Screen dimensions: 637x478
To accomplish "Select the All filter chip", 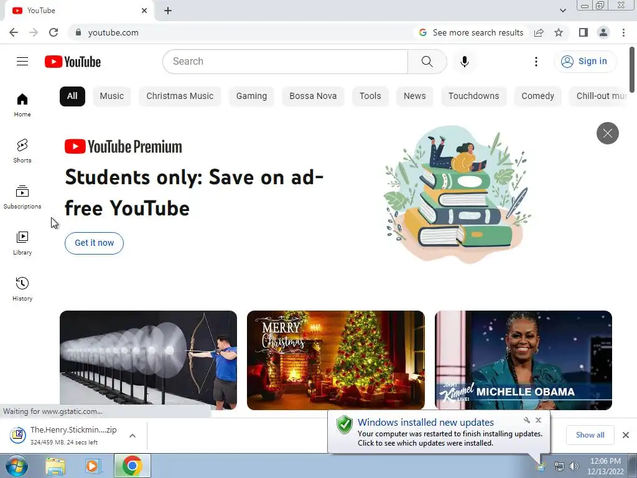I will pos(72,96).
